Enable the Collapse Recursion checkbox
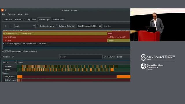The height and width of the screenshot is (104, 185). coord(57,26)
